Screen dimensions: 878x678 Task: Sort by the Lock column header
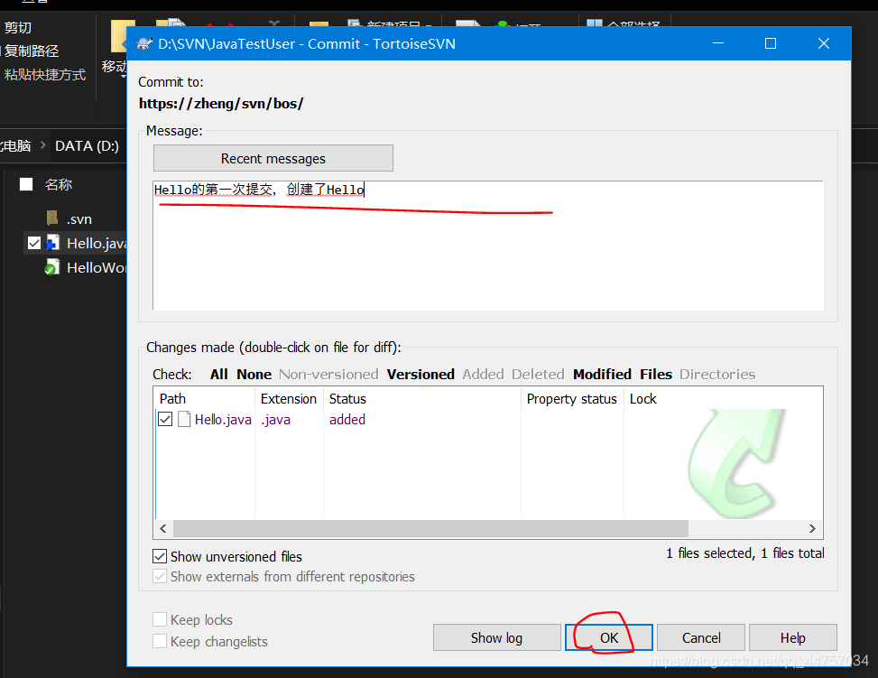tap(642, 398)
